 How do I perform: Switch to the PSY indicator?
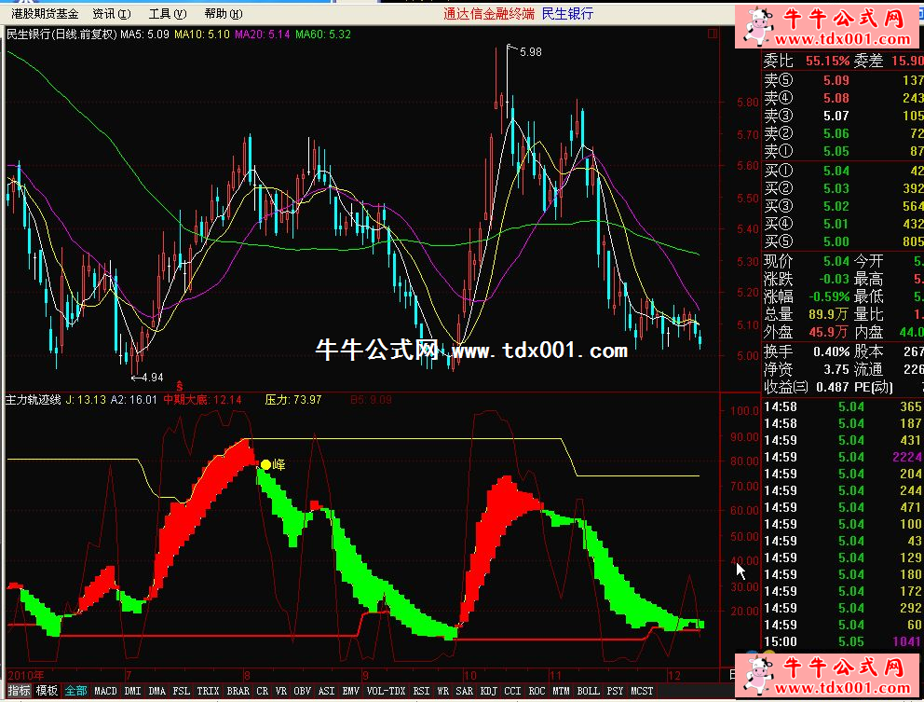tap(615, 690)
